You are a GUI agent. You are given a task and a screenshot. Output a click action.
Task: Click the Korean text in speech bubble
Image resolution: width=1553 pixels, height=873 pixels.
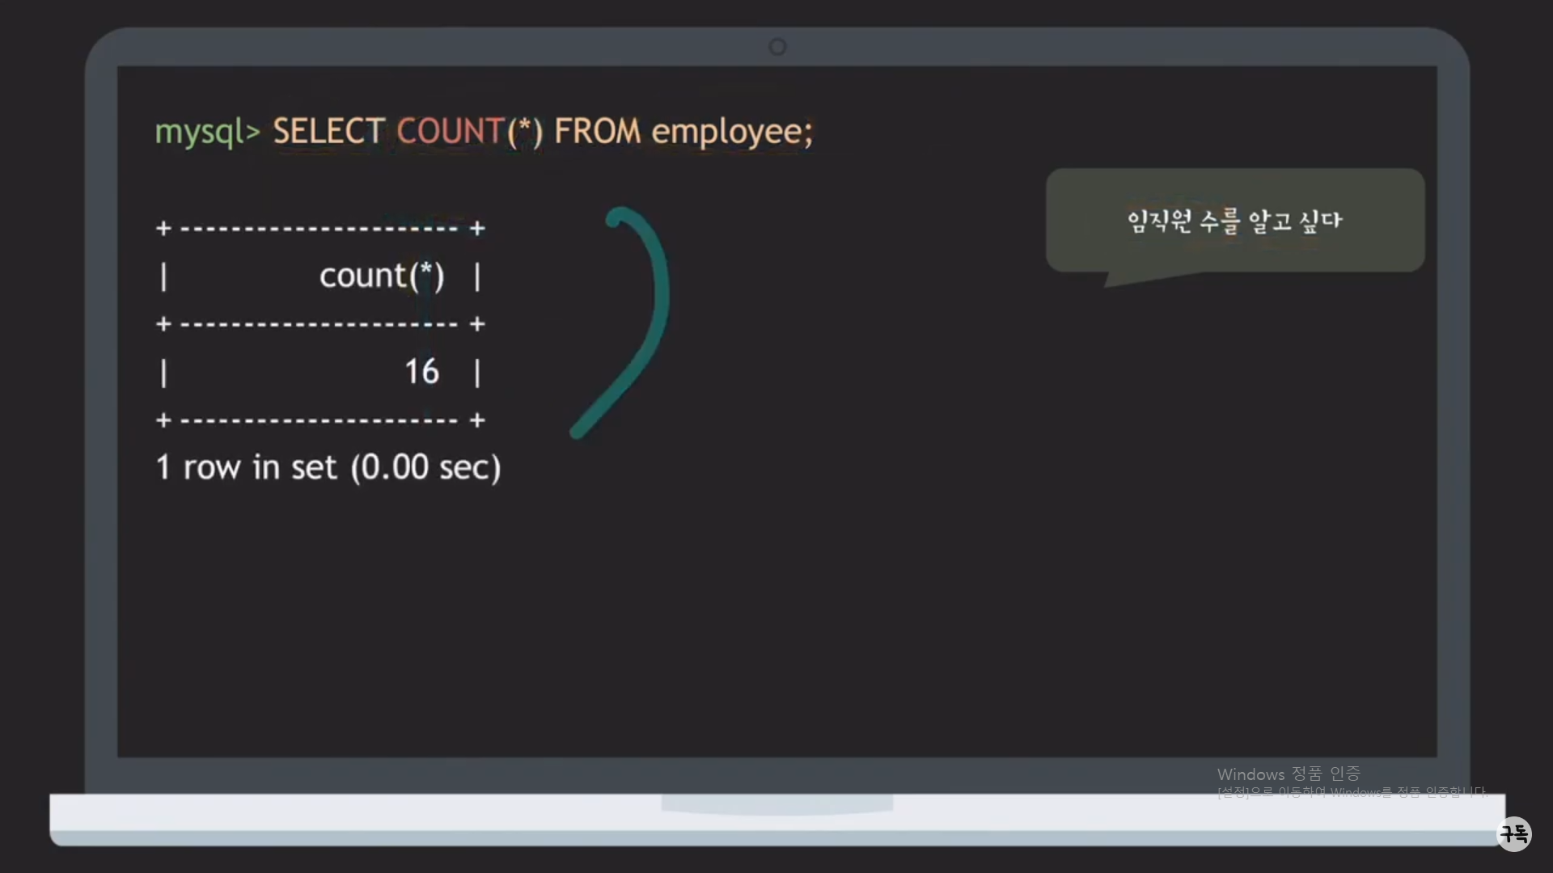pos(1234,221)
